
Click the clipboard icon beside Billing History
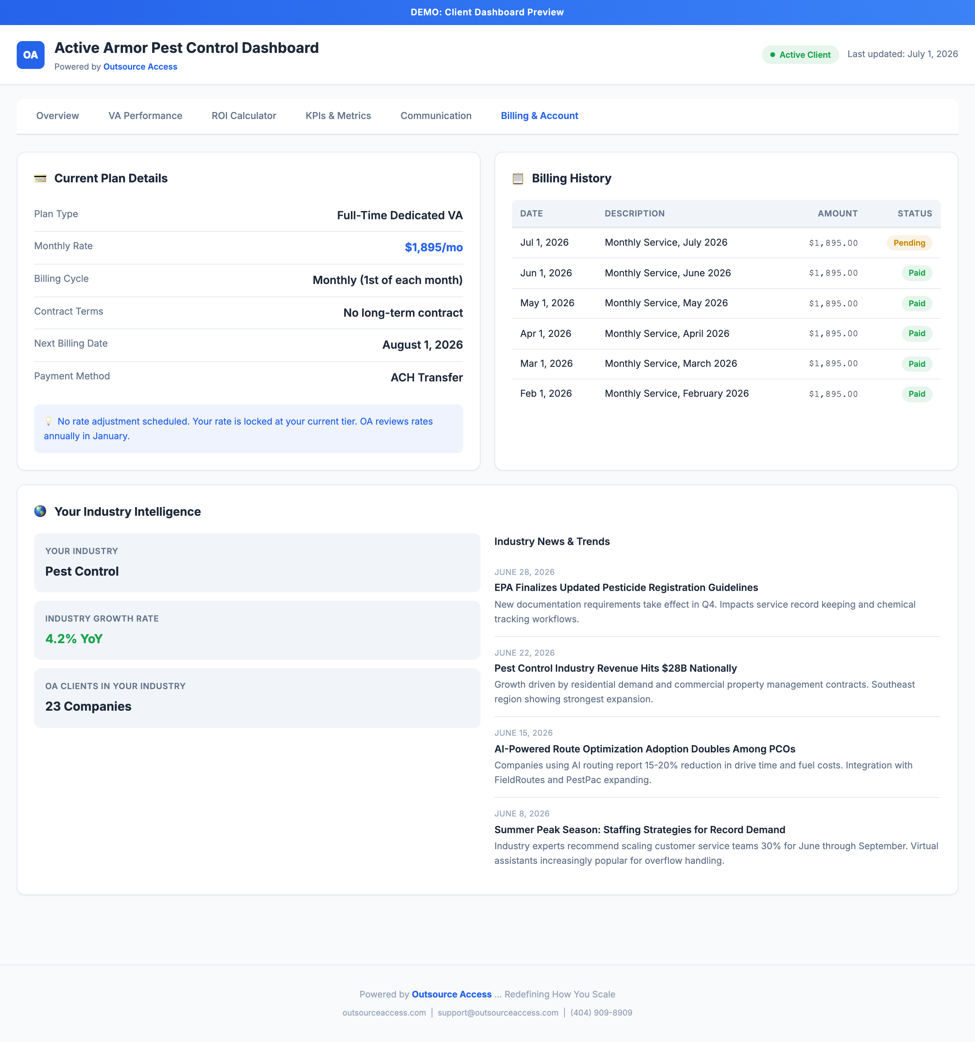coord(518,179)
